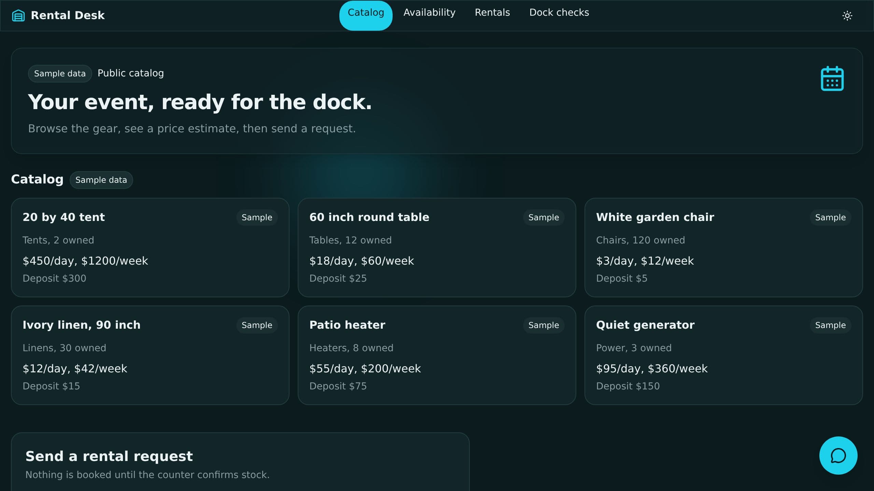This screenshot has width=874, height=491.
Task: Click the "$95/day, $360/week" price
Action: click(652, 369)
